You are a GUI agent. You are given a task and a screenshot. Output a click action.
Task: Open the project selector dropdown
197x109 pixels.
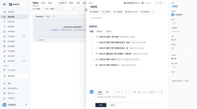18,4
